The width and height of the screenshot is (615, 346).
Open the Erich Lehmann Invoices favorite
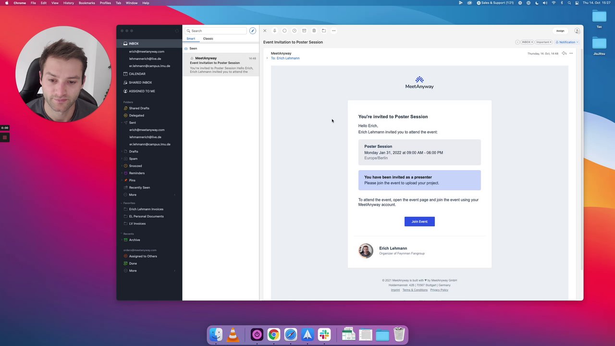[x=146, y=209]
